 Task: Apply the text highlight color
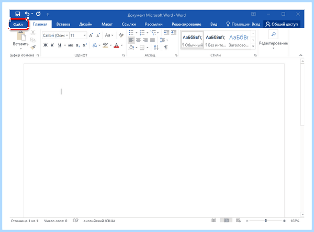[105, 45]
